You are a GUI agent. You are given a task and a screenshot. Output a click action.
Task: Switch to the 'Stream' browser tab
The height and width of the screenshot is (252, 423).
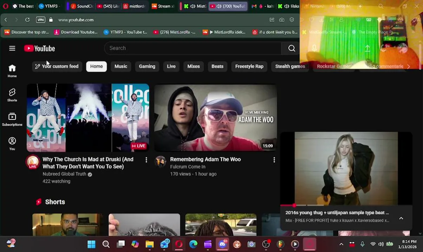pyautogui.click(x=163, y=6)
